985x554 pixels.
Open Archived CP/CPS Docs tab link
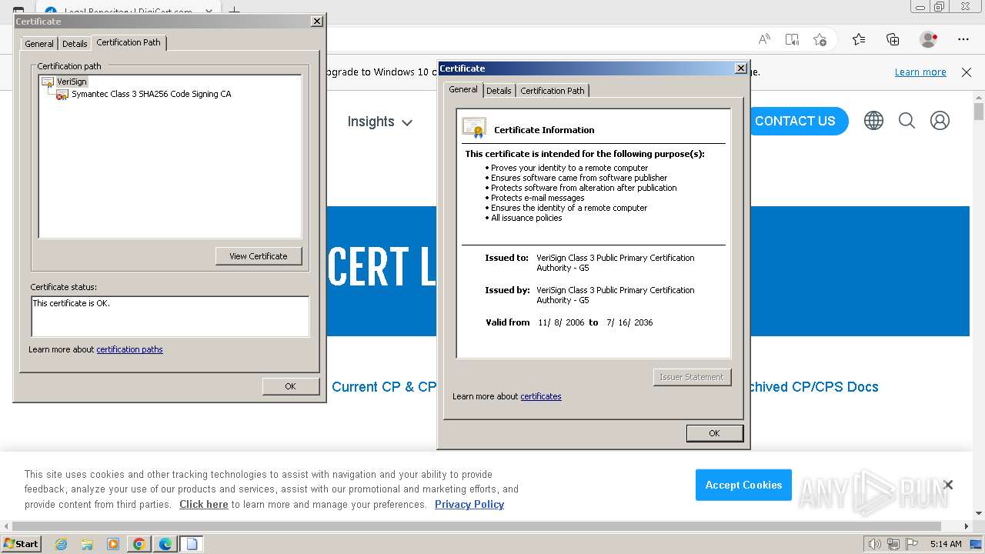pos(814,387)
